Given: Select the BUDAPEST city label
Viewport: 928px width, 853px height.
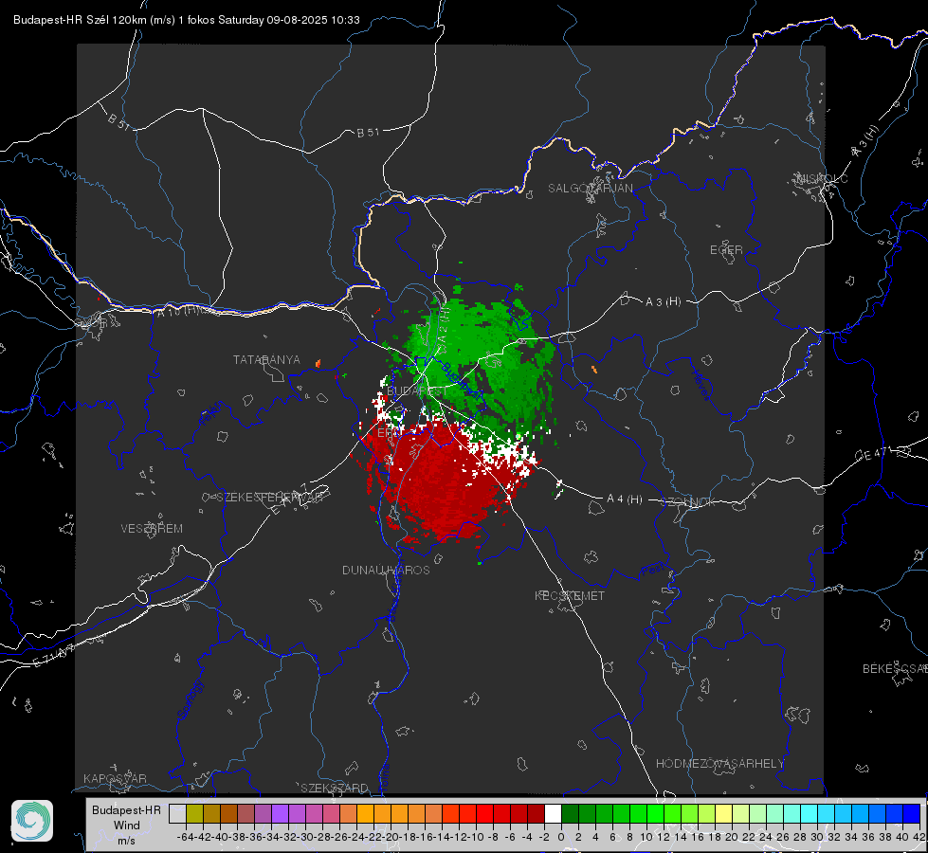Looking at the screenshot, I should click(x=417, y=391).
